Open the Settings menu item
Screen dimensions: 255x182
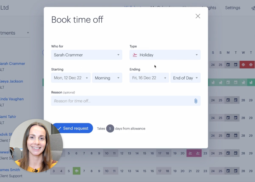tap(232, 8)
